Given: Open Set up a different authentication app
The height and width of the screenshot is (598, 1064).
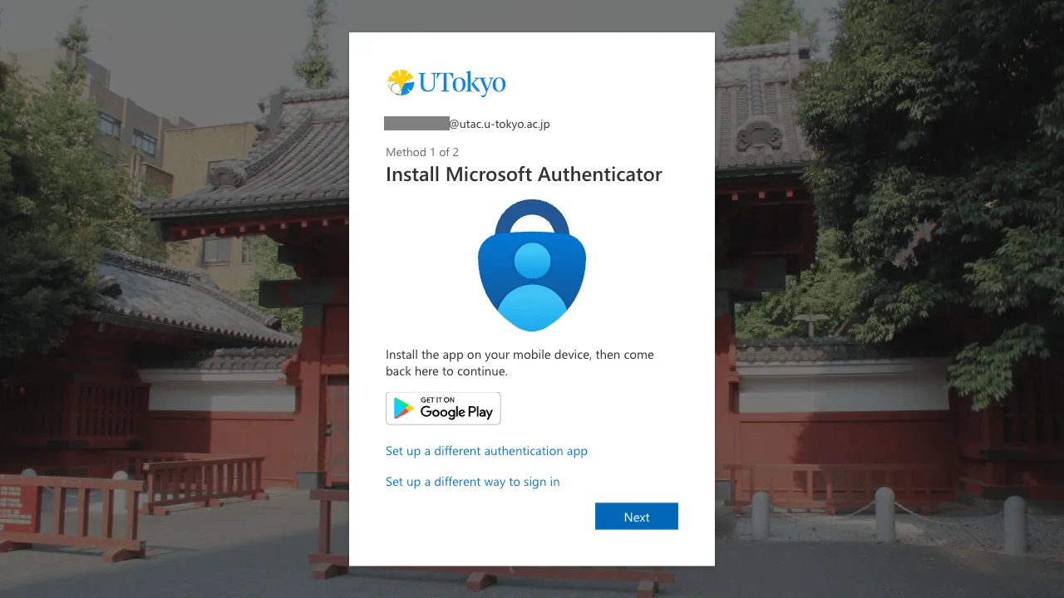Looking at the screenshot, I should pyautogui.click(x=486, y=451).
